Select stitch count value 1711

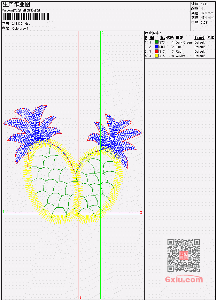(x=205, y=4)
